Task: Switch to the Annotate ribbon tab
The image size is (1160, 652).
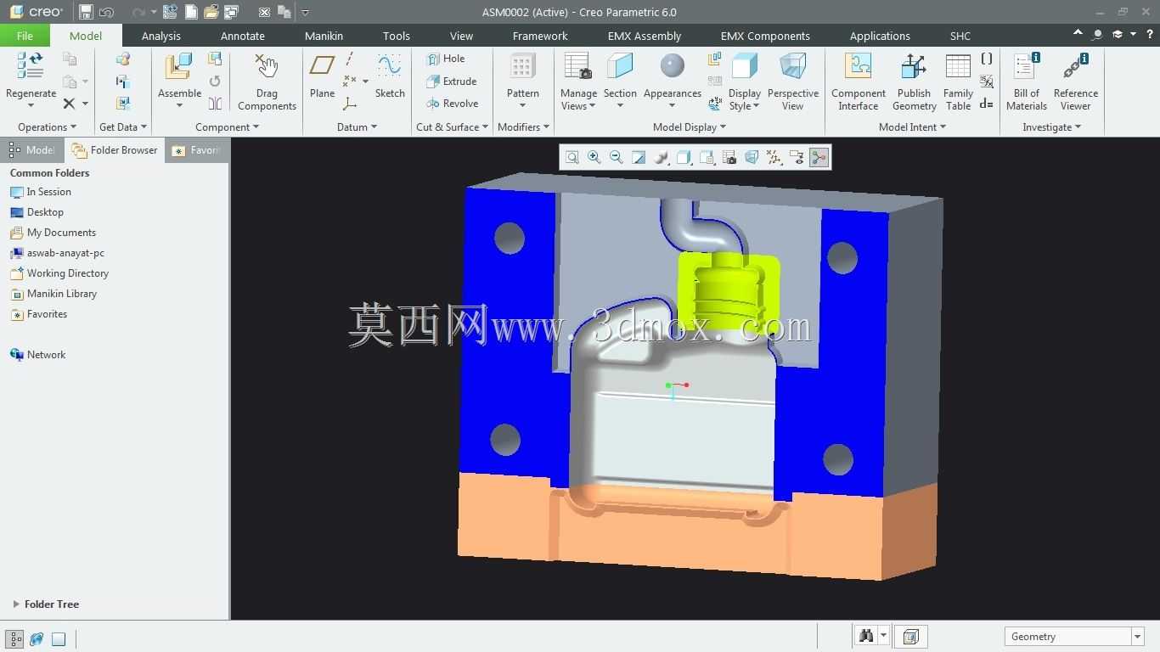Action: (x=243, y=36)
